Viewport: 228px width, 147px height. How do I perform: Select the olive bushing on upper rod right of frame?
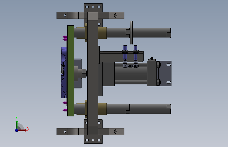(x=103, y=33)
